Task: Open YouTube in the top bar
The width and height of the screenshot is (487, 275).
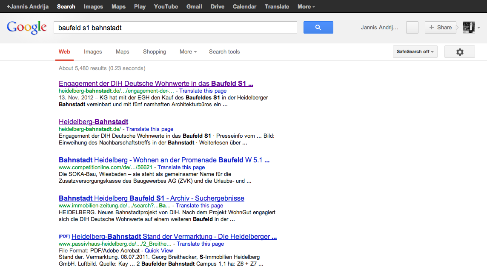Action: 166,6
